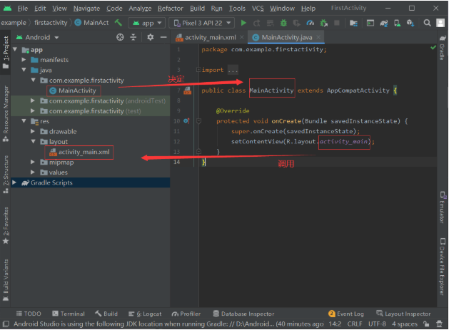This screenshot has width=449, height=330.
Task: Start debugging with the green bug icon
Action: (x=283, y=23)
